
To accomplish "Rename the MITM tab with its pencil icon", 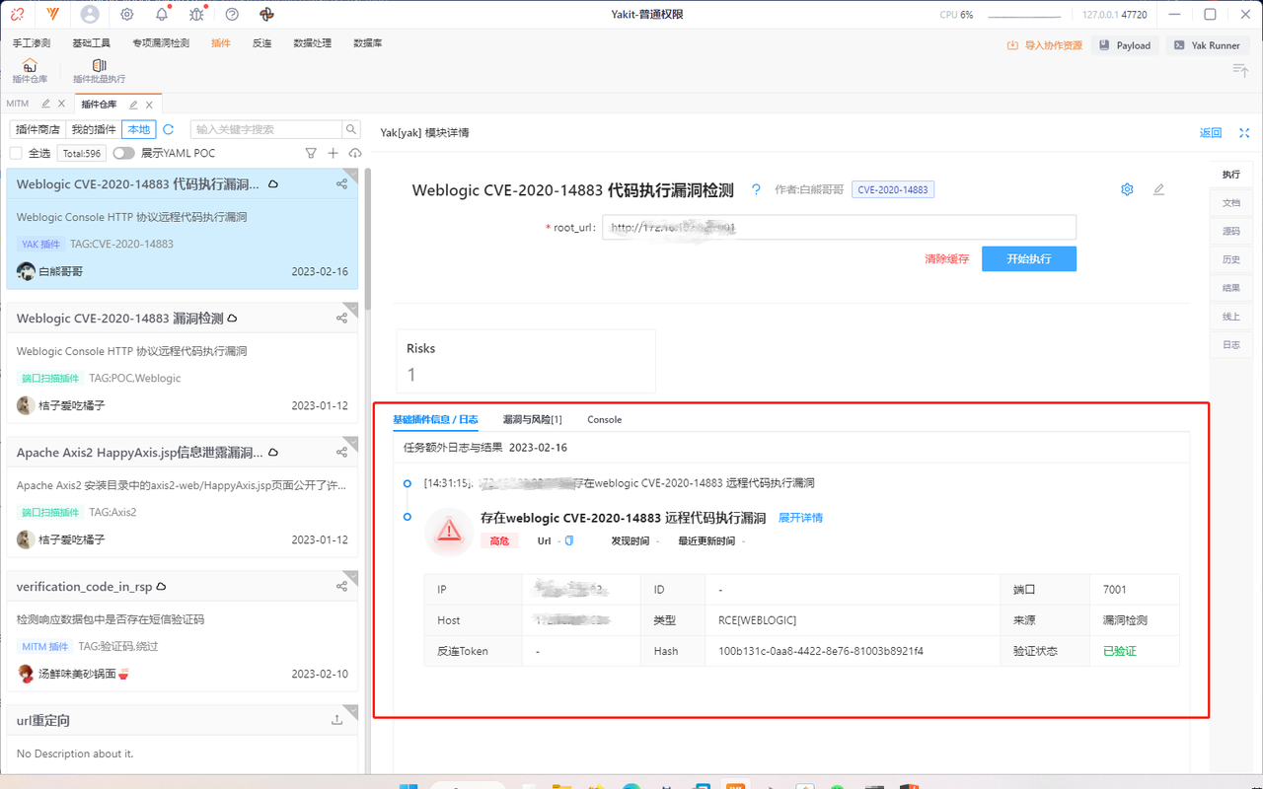I will coord(45,104).
